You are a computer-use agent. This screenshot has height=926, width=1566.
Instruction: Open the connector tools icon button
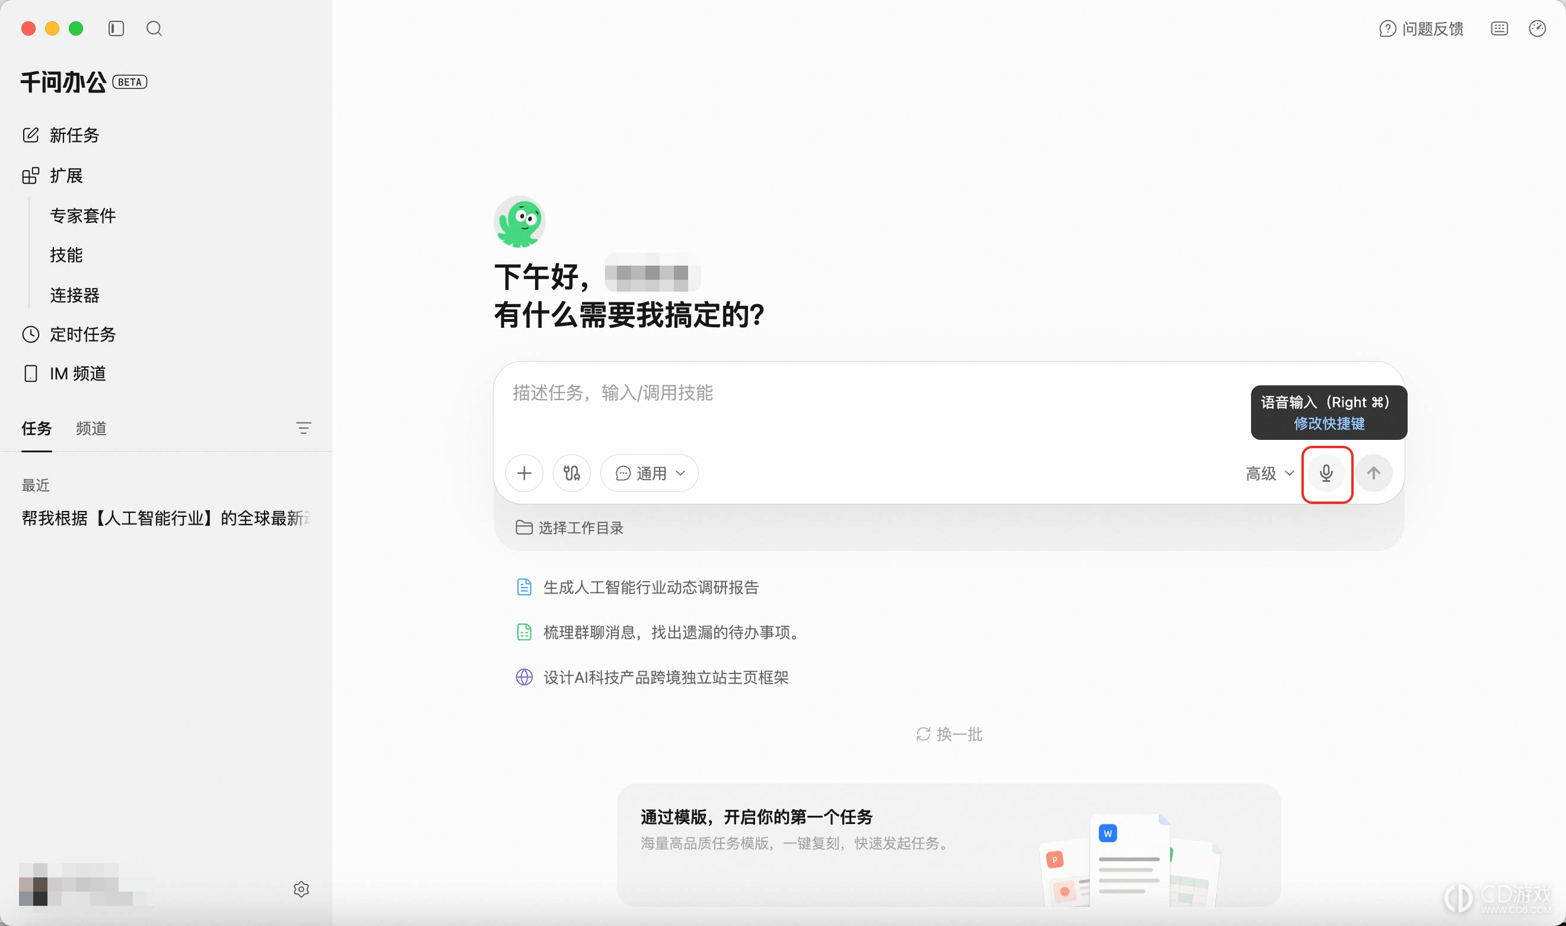(x=571, y=473)
